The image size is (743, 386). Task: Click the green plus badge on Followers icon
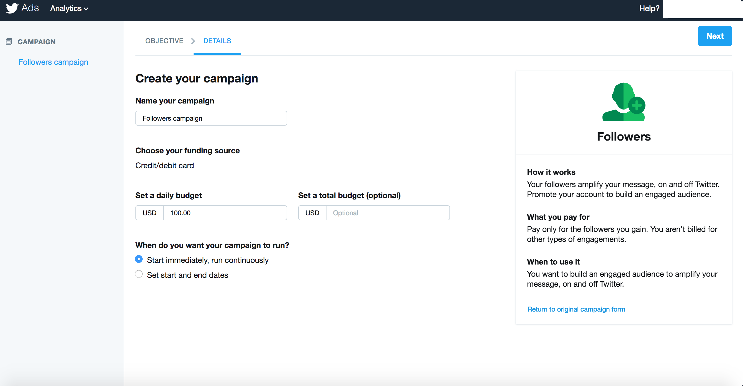(x=637, y=105)
